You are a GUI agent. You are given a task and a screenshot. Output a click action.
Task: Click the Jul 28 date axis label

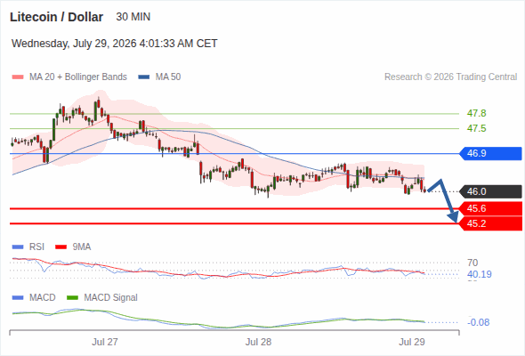258,342
